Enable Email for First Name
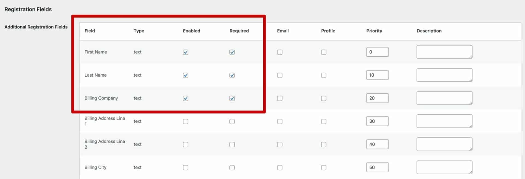 (280, 52)
